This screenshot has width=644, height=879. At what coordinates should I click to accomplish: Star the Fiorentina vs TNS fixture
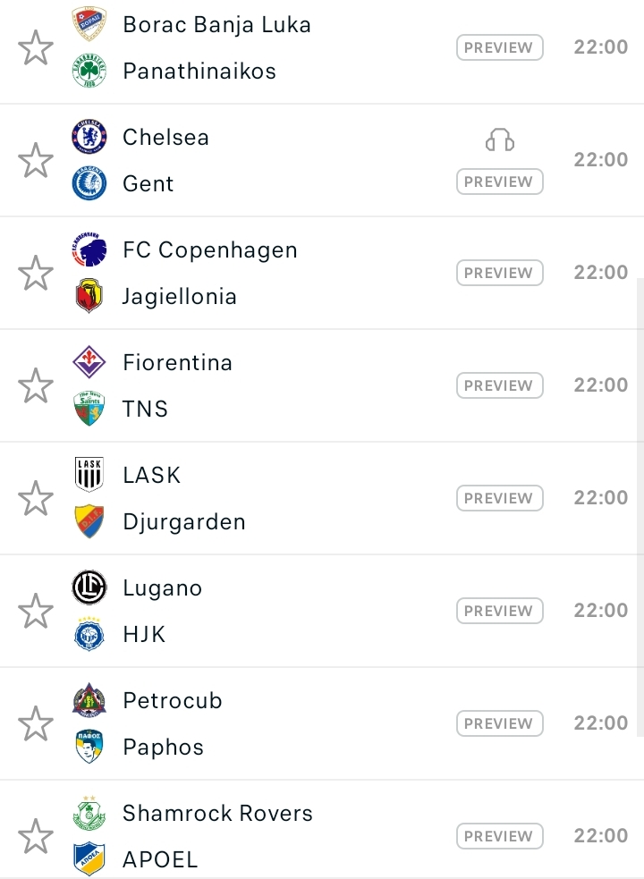[36, 385]
